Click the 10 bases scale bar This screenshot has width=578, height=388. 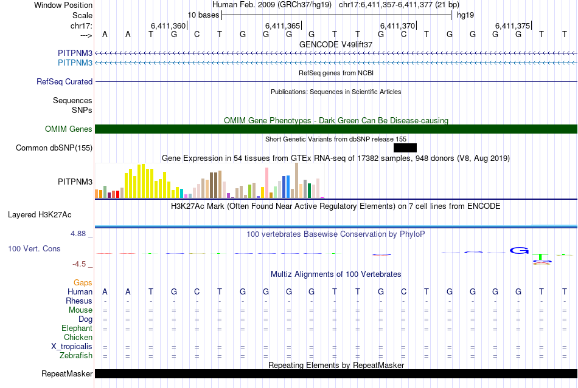[x=336, y=15]
